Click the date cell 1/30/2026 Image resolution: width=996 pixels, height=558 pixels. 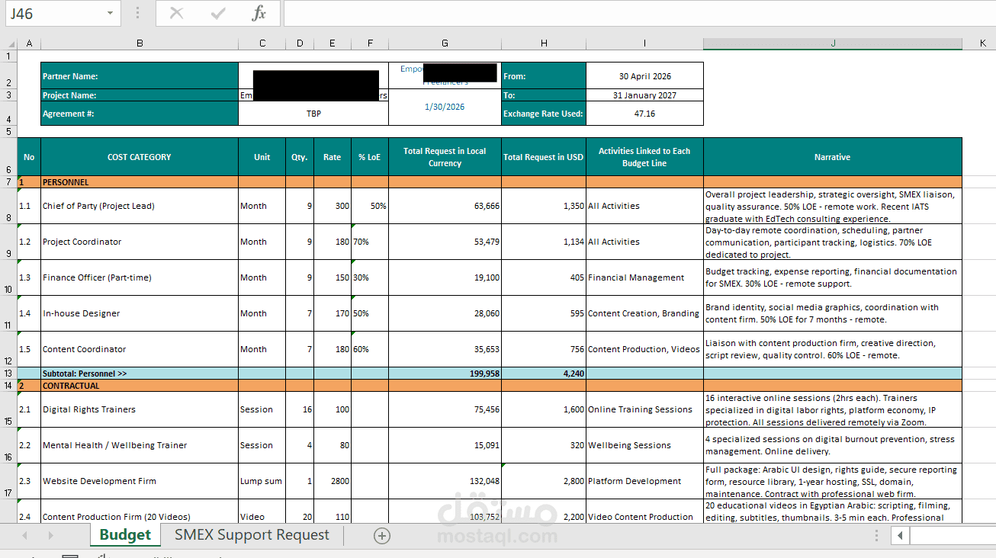(x=445, y=107)
